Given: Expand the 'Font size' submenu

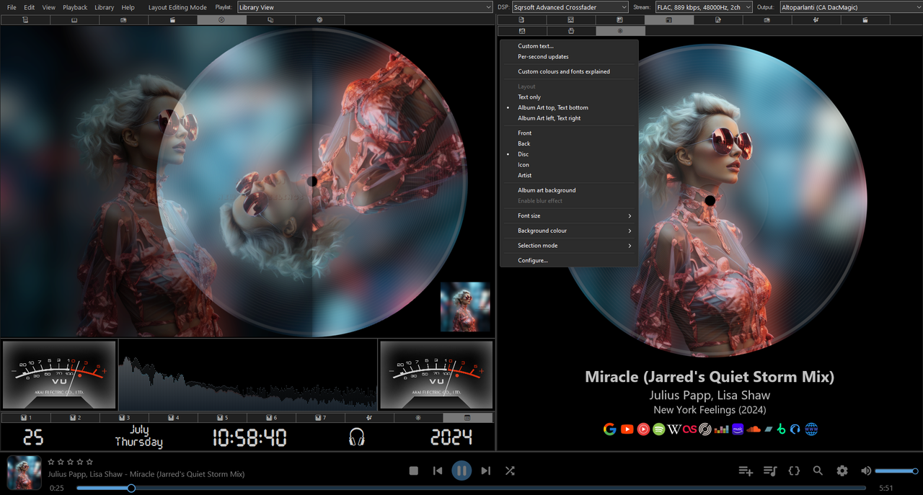Looking at the screenshot, I should 568,216.
